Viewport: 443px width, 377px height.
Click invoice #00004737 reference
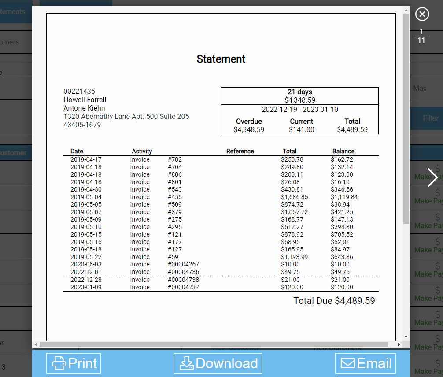tap(183, 288)
